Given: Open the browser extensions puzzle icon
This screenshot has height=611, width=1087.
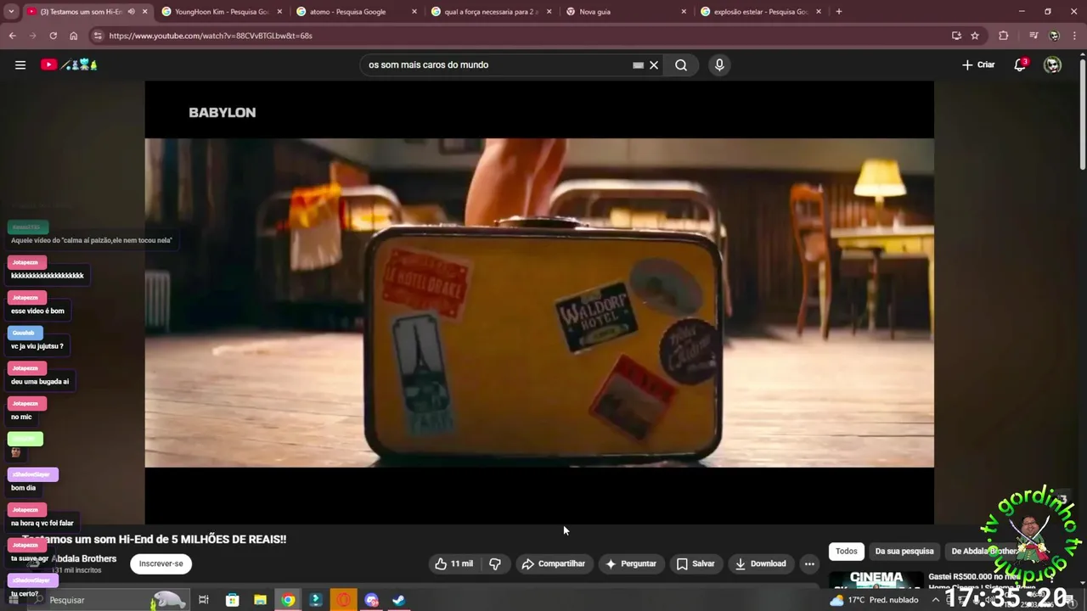Looking at the screenshot, I should click(1004, 36).
